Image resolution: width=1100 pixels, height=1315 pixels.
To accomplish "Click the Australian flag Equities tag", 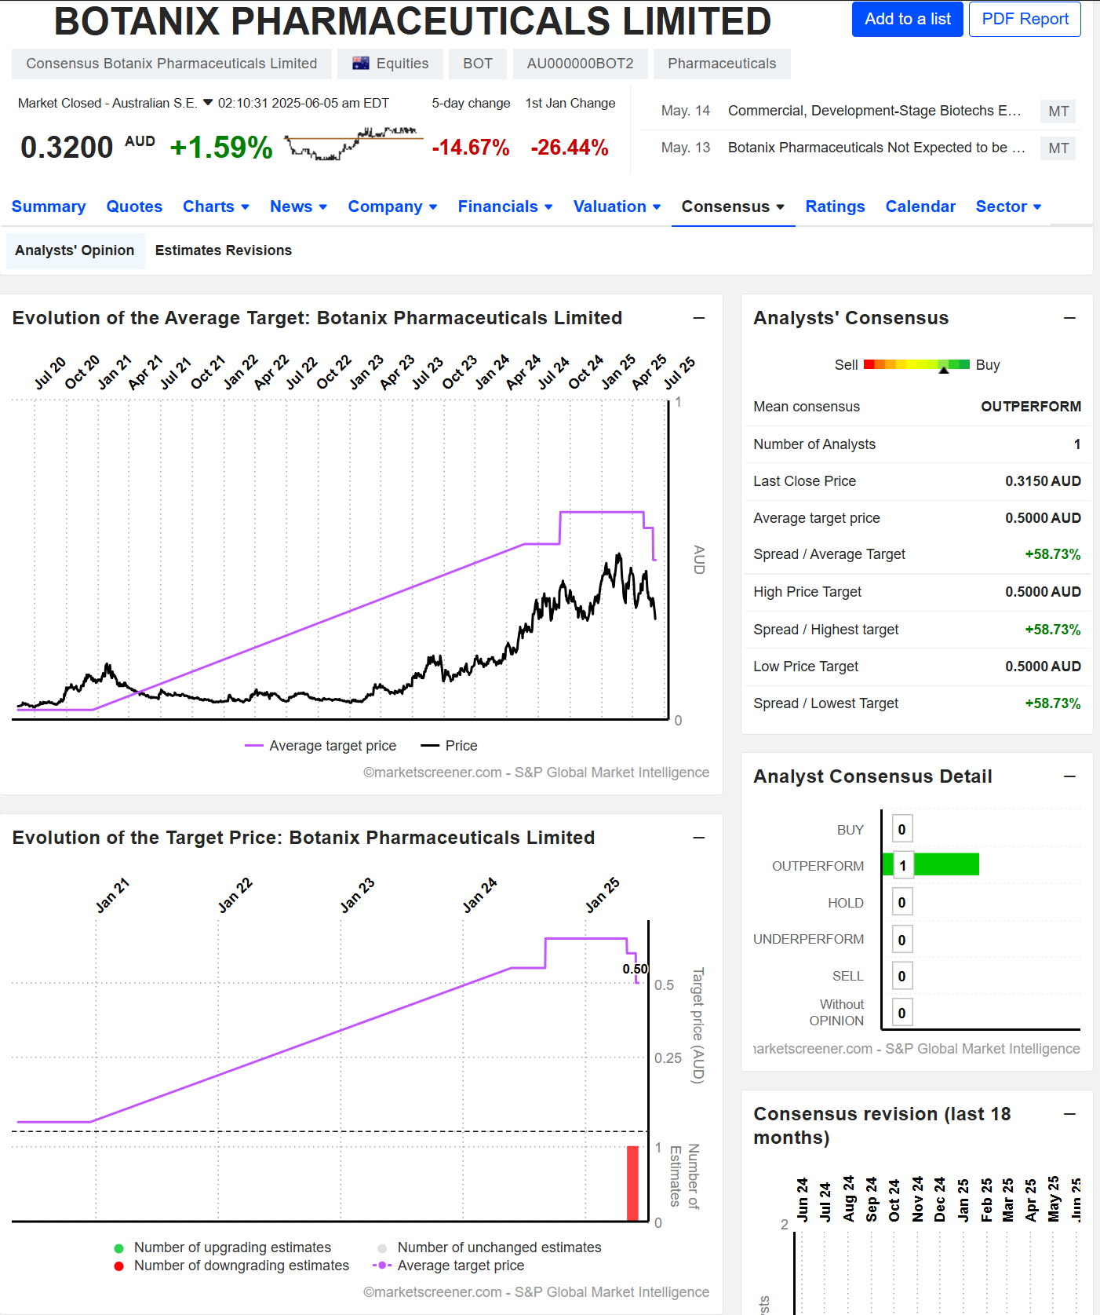I will click(x=391, y=64).
